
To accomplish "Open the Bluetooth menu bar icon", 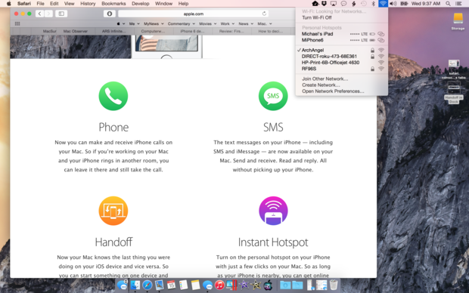I will [373, 4].
